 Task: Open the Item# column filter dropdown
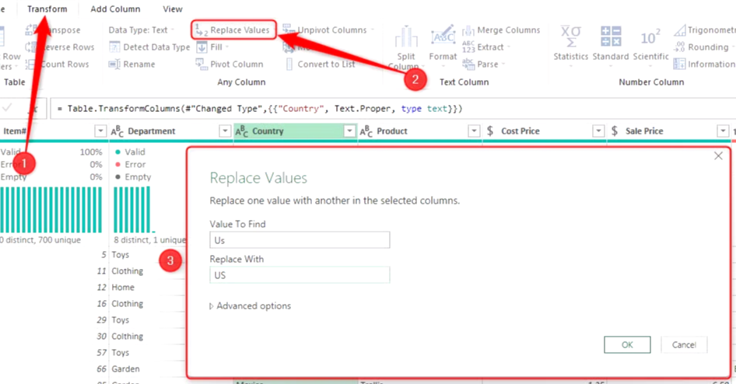click(x=100, y=131)
